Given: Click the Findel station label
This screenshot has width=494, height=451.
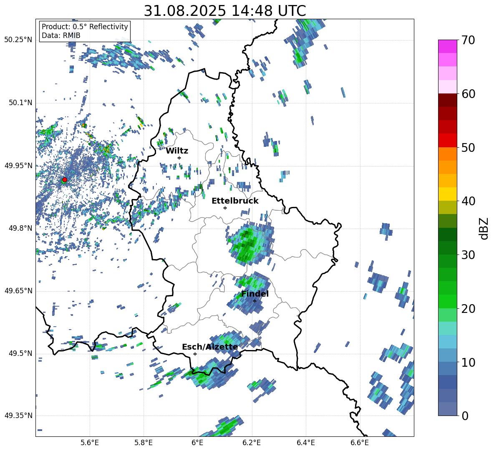Looking at the screenshot, I should pyautogui.click(x=255, y=294).
